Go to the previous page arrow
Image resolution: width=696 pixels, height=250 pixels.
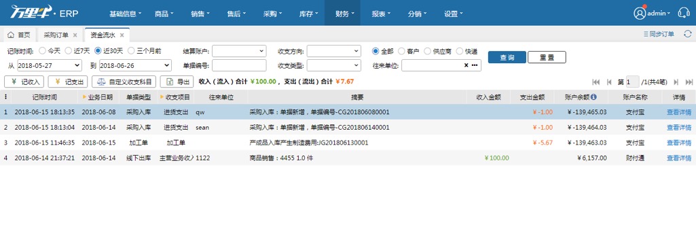click(609, 82)
